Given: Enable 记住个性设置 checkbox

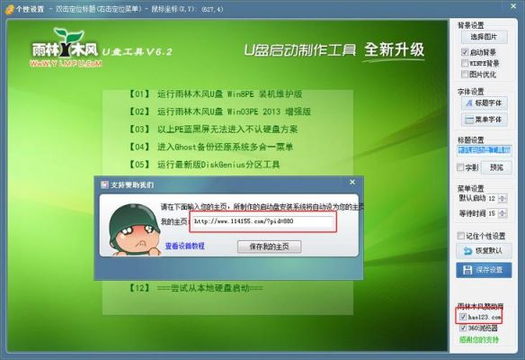Looking at the screenshot, I should click(461, 236).
